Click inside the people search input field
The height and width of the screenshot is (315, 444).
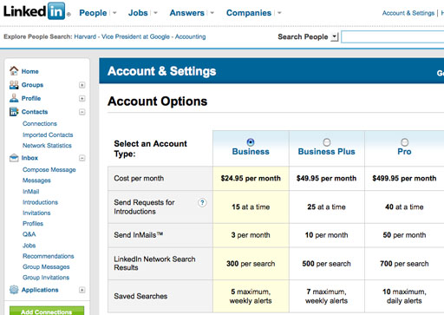pos(393,37)
